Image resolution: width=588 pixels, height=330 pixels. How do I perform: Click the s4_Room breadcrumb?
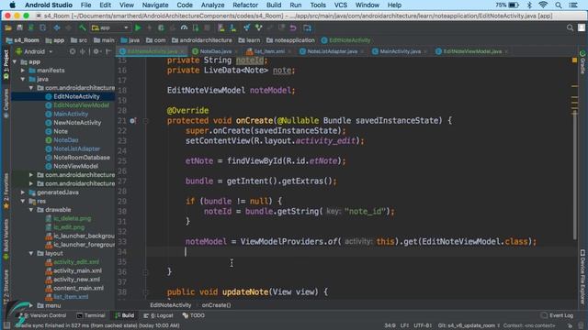point(22,40)
